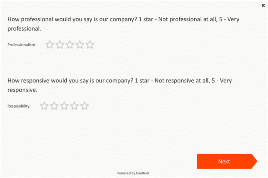Rate Resposibility three stars

[x=64, y=106]
